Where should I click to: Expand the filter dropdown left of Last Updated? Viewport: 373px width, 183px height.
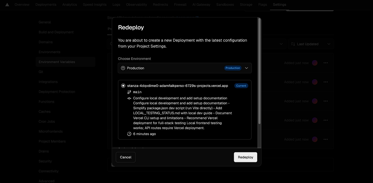pyautogui.click(x=281, y=44)
